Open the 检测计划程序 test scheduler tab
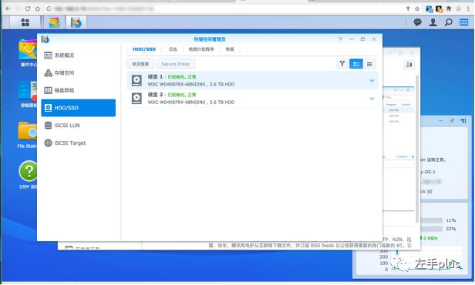The image size is (475, 285). tap(201, 49)
